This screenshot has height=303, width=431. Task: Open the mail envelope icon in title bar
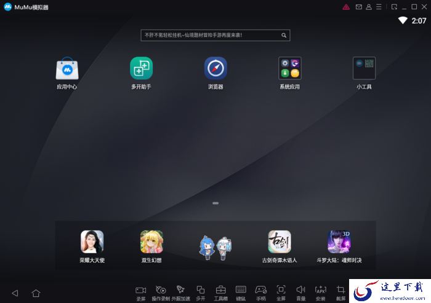[359, 7]
